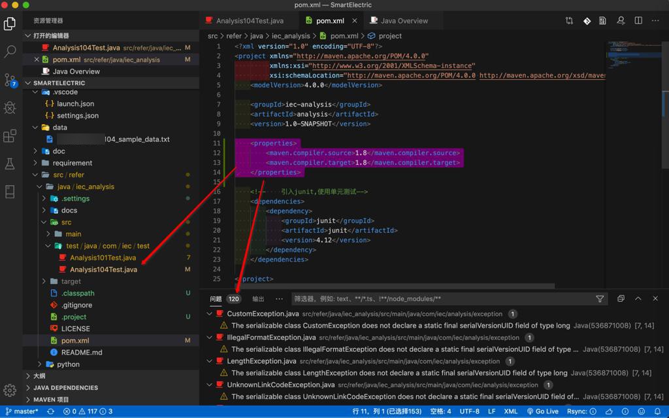Click the filter funnel icon in Problems panel

(600, 299)
